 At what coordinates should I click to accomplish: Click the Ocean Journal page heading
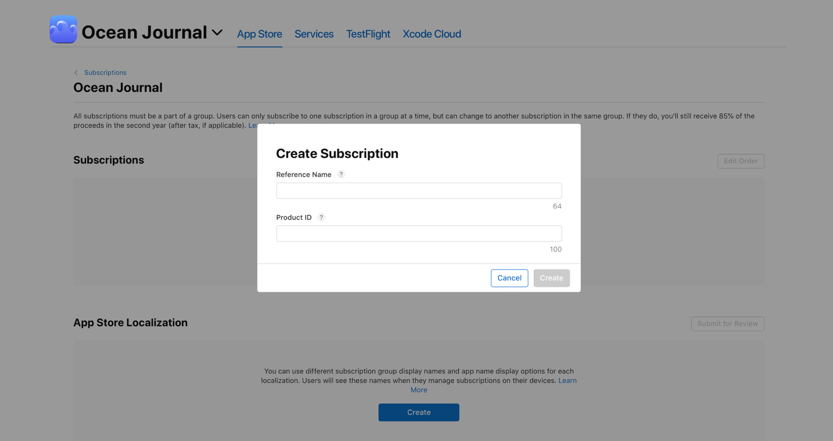pos(118,87)
